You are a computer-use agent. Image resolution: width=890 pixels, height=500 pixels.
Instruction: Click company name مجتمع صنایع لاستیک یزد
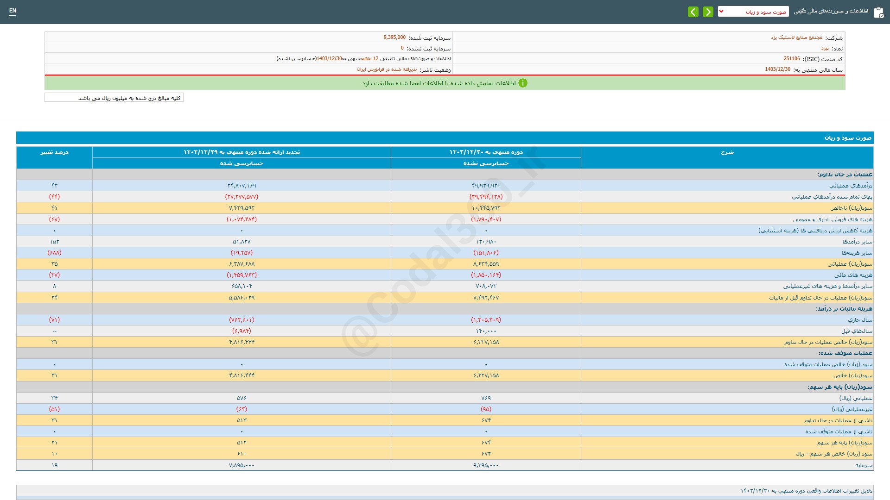tap(796, 37)
